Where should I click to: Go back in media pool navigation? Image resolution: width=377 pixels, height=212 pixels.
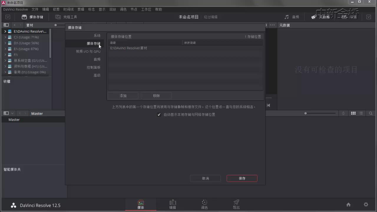(x=20, y=113)
